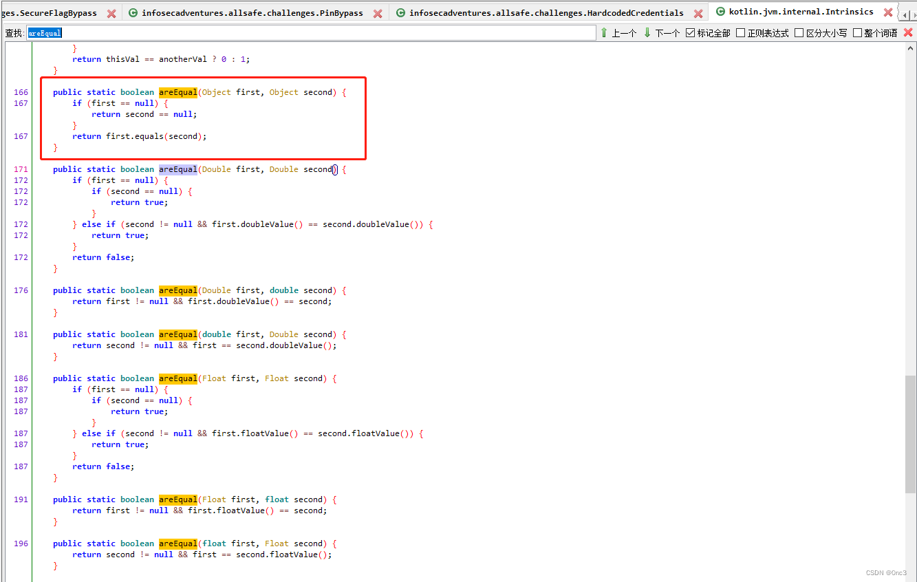917x582 pixels.
Task: Close the SecureFlagBypass tab
Action: point(111,13)
